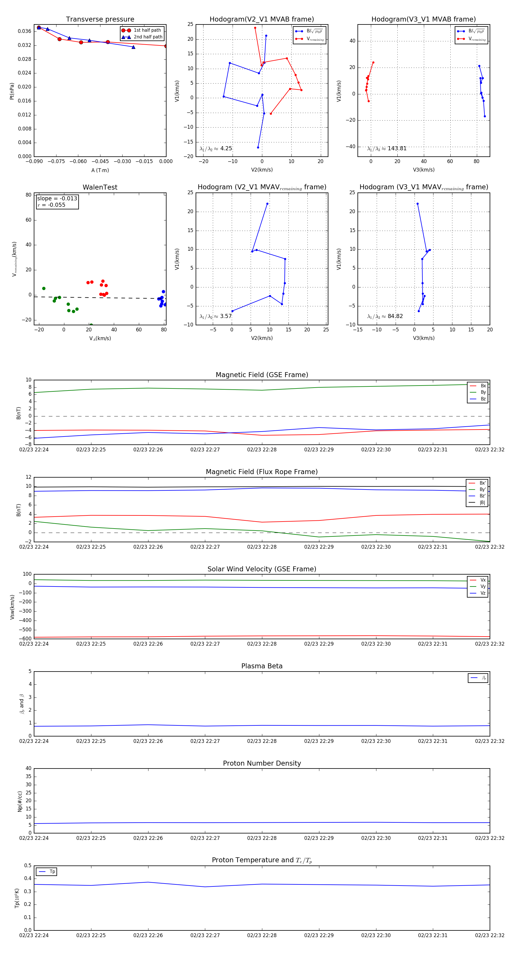Click the 'Proton Temperature and Te/Tp' title

pos(262,860)
